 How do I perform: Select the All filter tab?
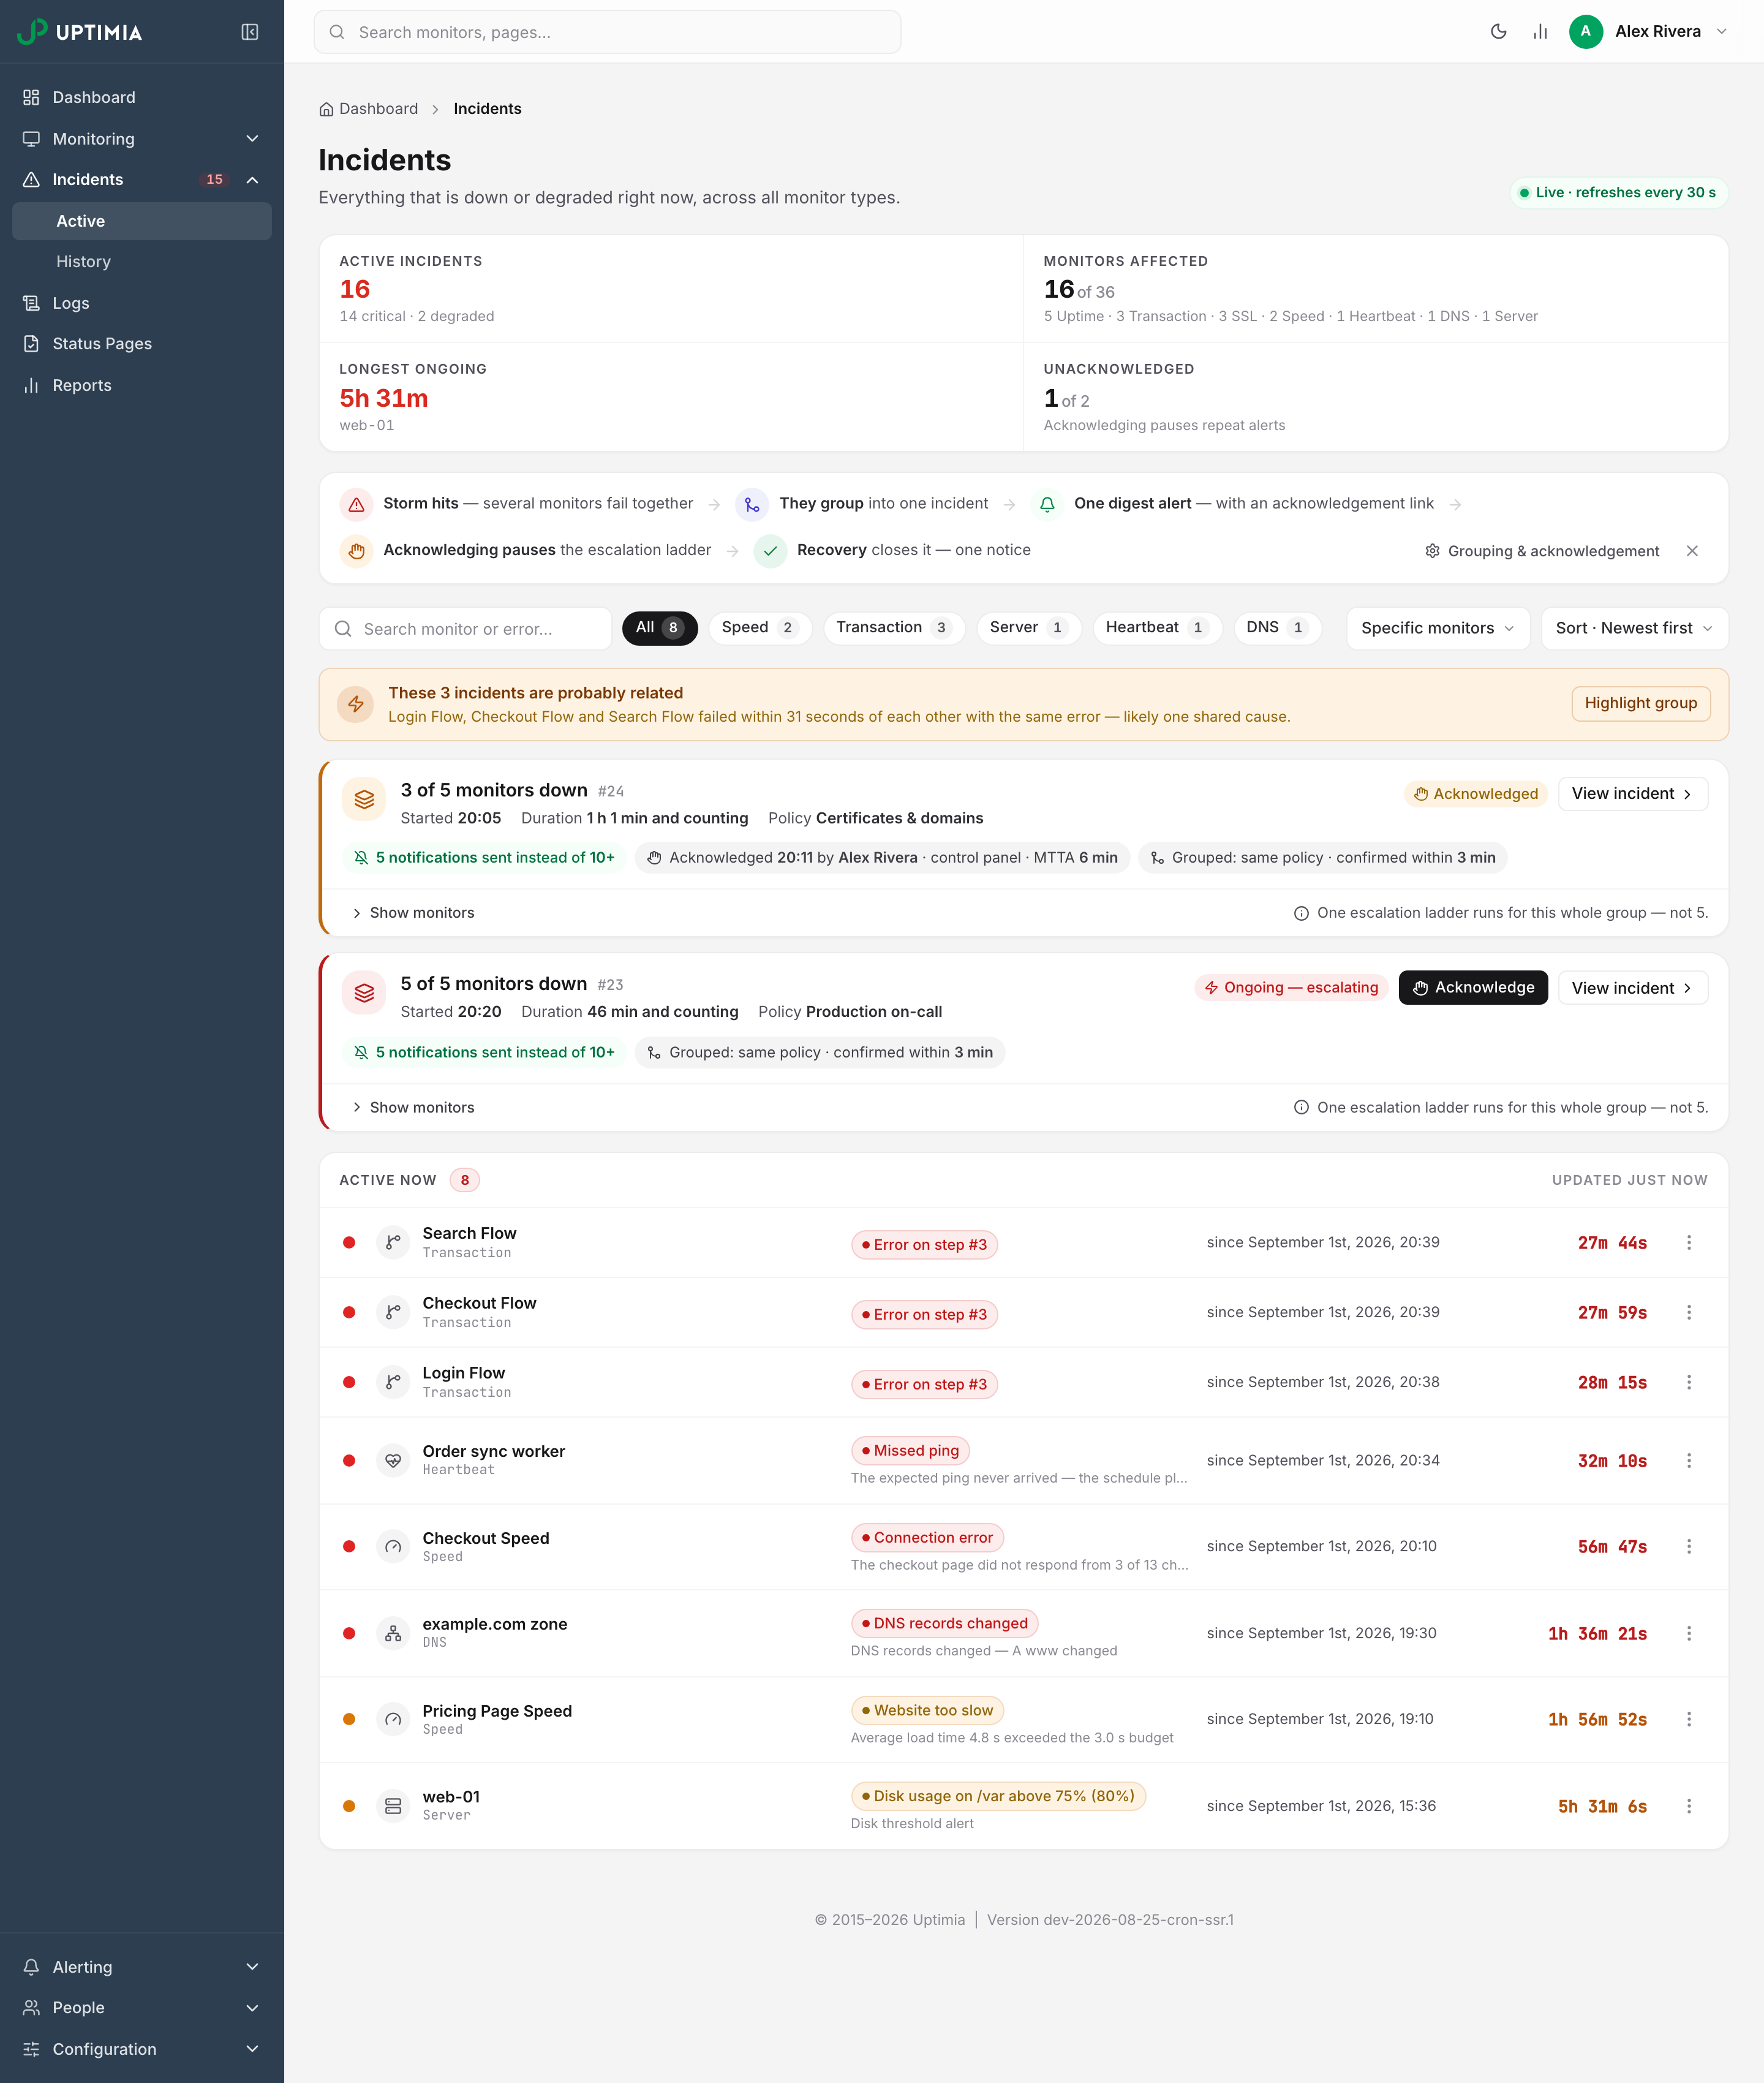coord(660,628)
